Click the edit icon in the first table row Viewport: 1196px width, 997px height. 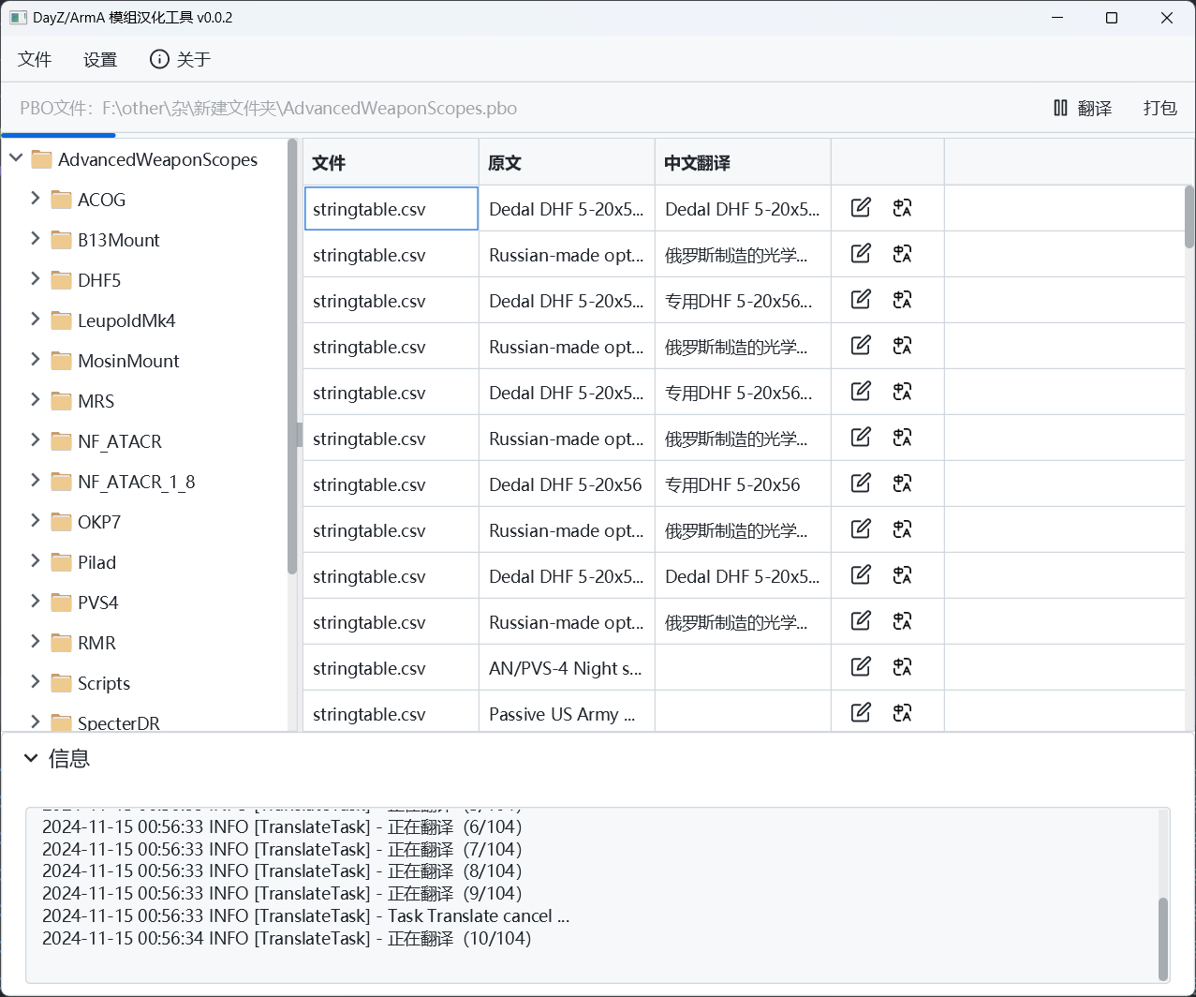pyautogui.click(x=861, y=208)
